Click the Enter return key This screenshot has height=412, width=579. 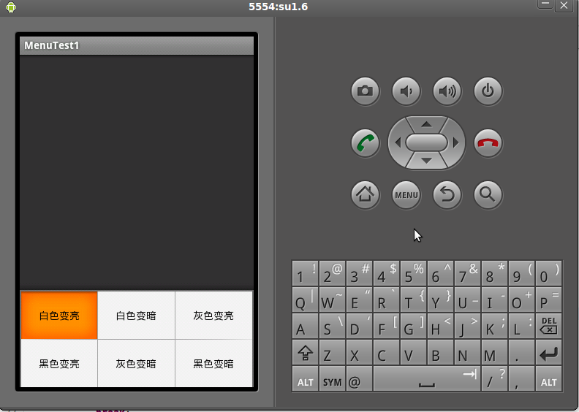coord(549,353)
